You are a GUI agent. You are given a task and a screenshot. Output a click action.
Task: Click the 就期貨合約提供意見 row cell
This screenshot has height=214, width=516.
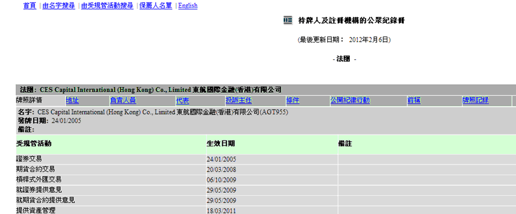pyautogui.click(x=111, y=200)
